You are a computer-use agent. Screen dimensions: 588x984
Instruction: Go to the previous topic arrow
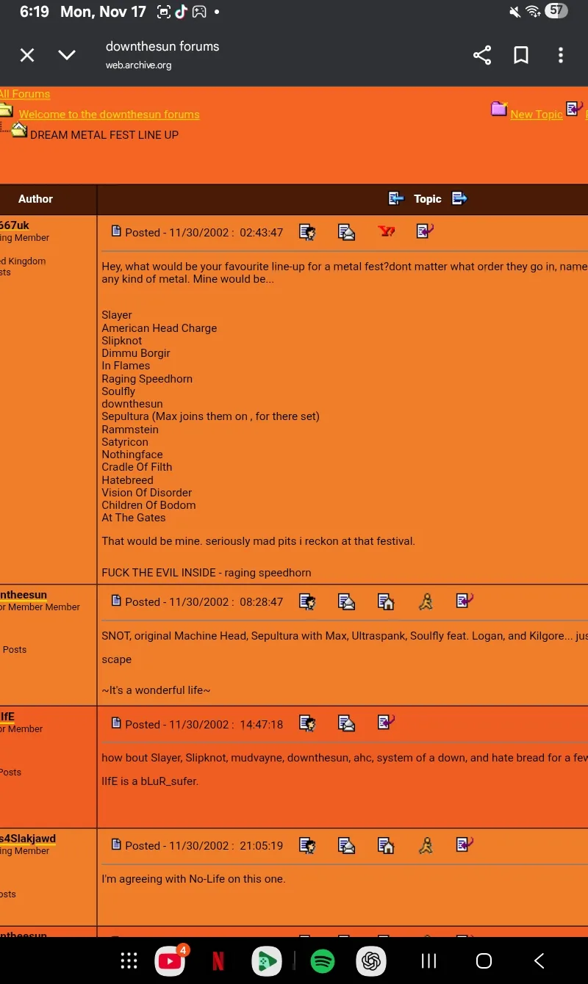396,198
